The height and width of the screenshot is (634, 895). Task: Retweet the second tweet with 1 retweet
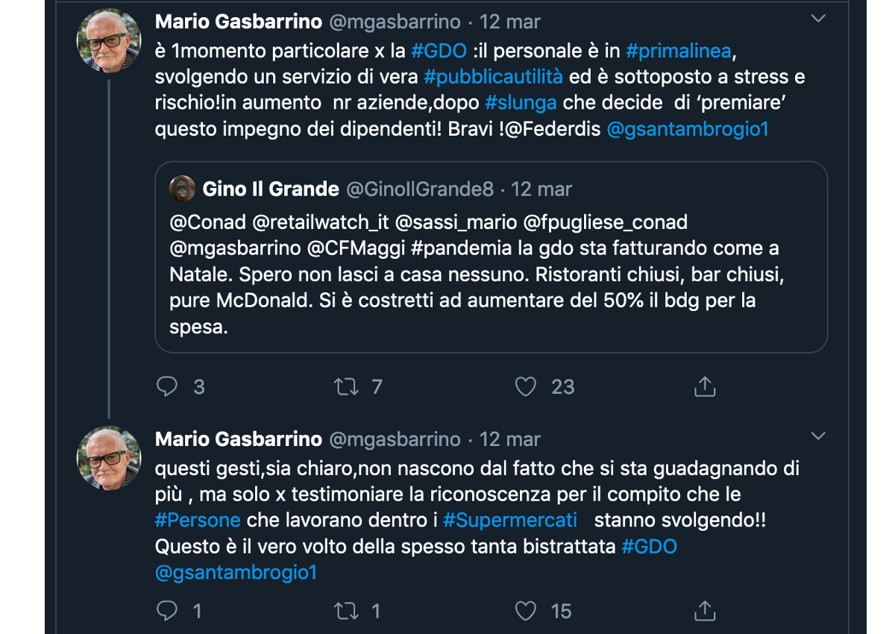[x=346, y=611]
